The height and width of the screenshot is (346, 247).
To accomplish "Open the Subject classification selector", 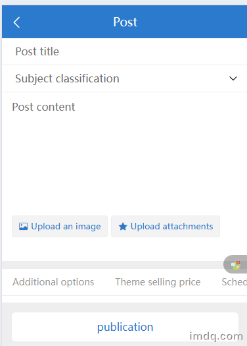I will pyautogui.click(x=125, y=78).
